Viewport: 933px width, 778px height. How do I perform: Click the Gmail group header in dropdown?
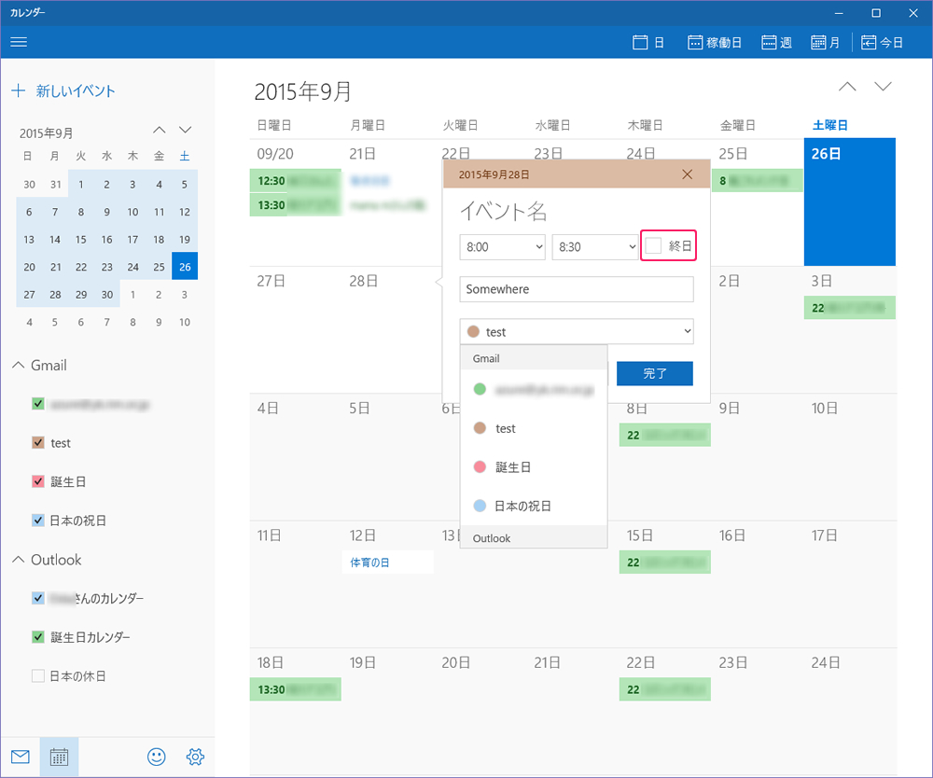coord(534,358)
